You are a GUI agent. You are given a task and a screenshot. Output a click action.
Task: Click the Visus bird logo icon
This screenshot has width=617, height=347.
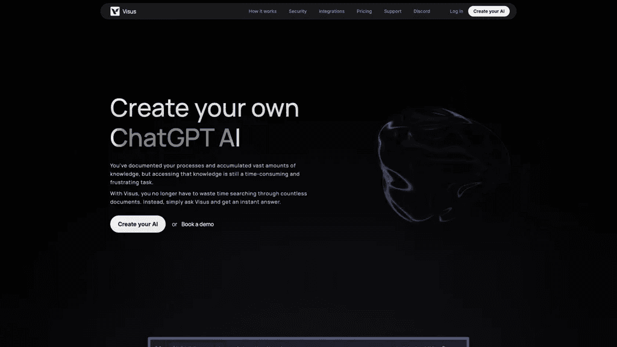click(115, 11)
